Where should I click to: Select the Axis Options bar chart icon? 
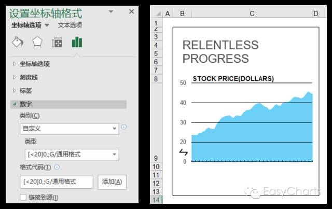coord(77,42)
